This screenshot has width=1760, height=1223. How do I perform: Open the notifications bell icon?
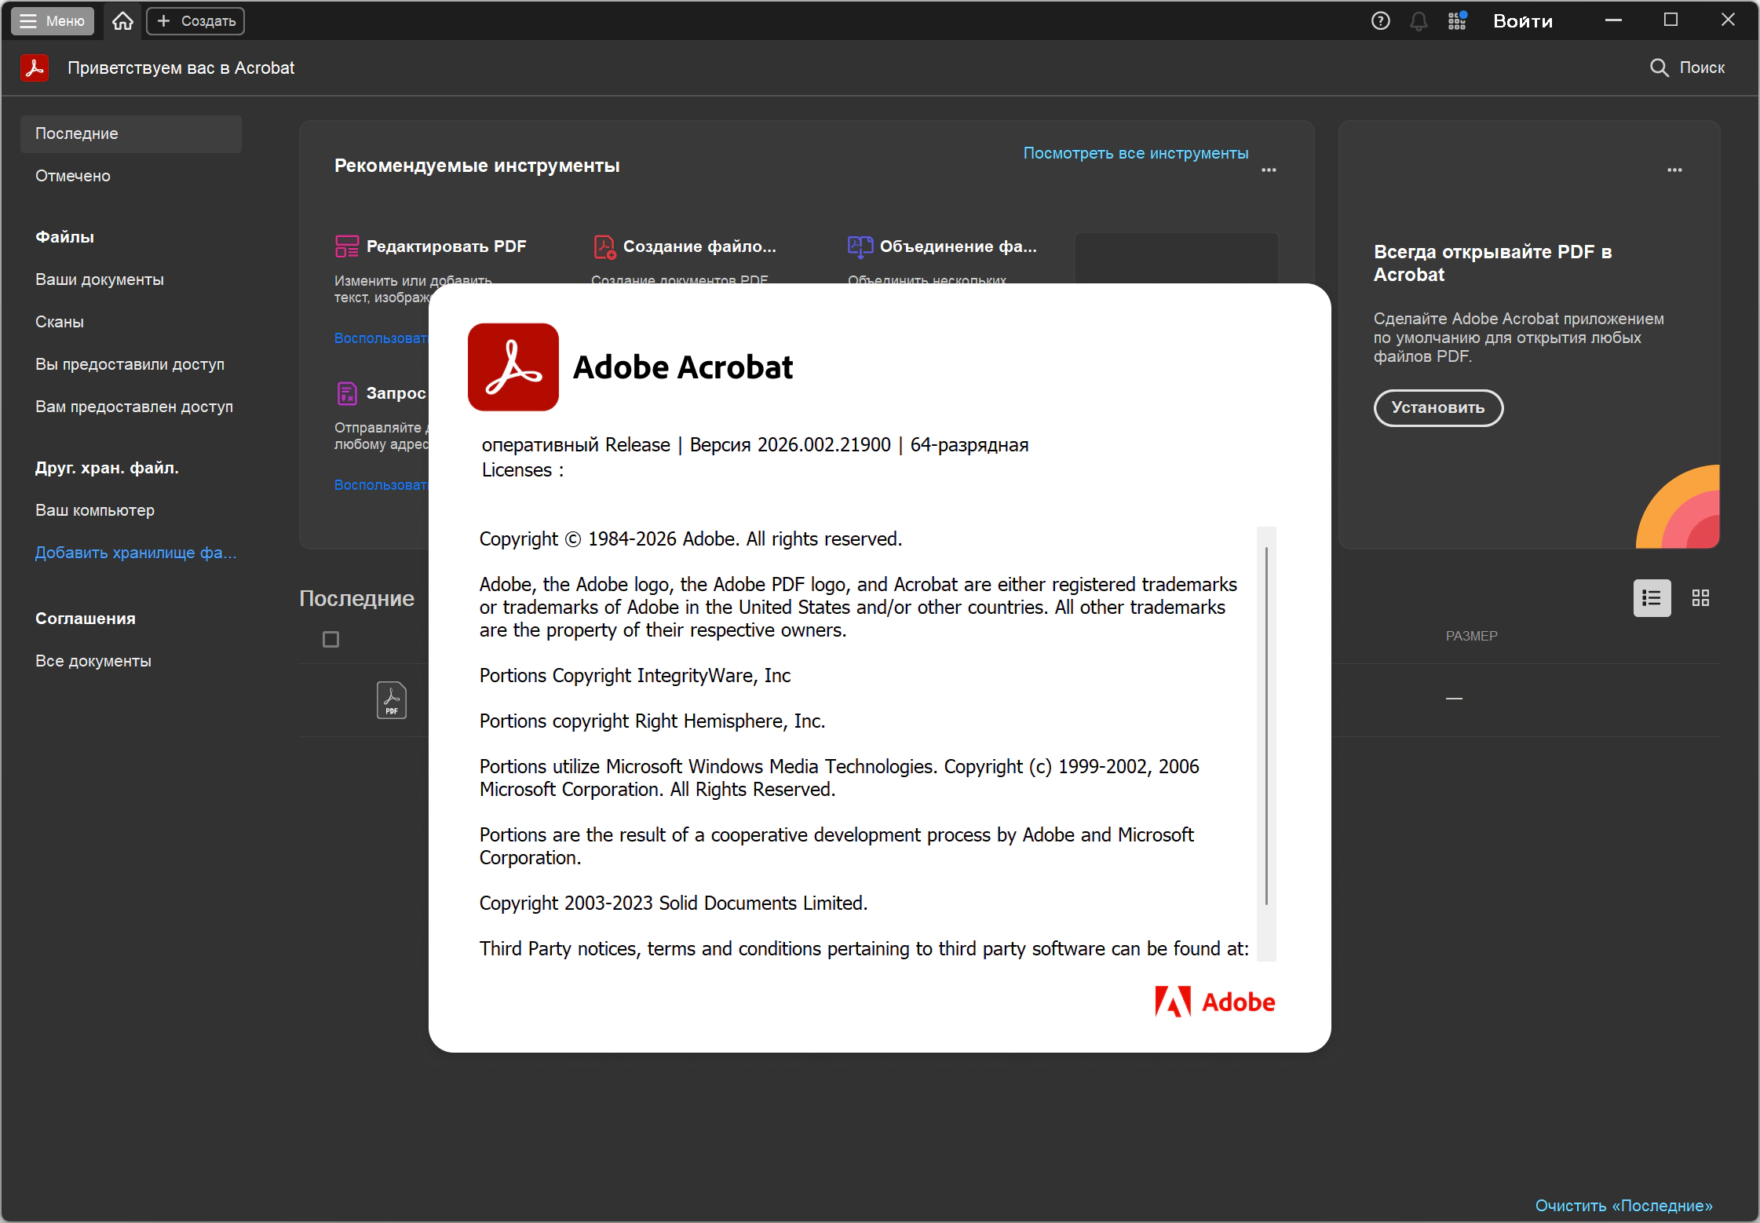coord(1419,21)
